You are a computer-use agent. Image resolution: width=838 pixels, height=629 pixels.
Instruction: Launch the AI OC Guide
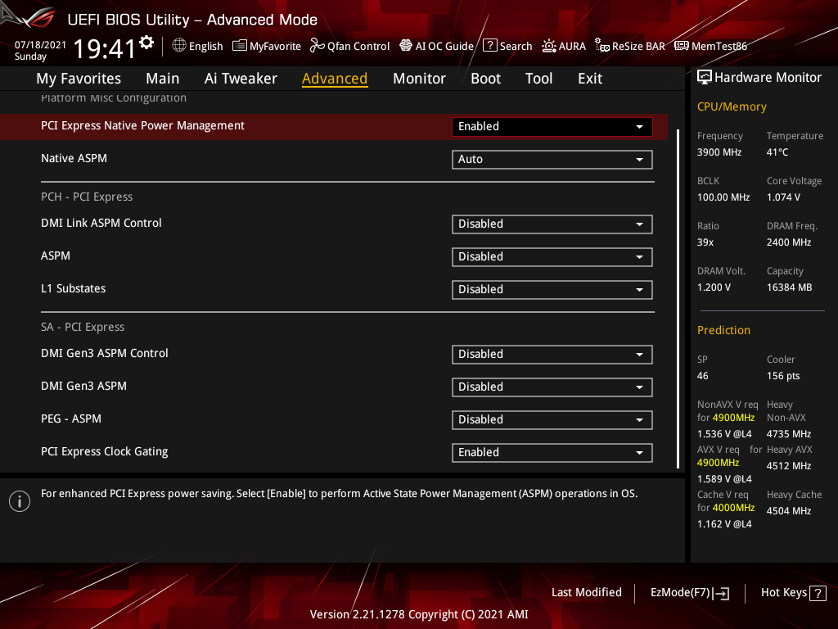(436, 46)
